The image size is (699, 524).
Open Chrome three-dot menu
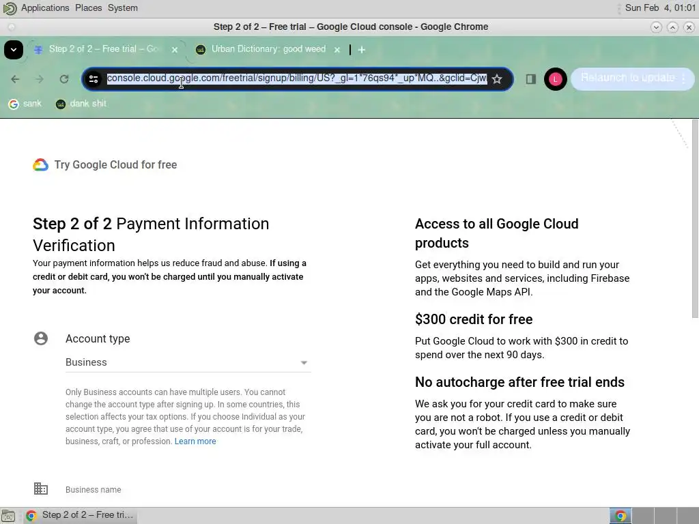point(684,79)
